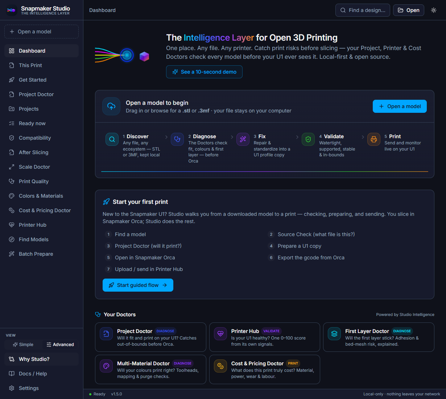Click the blue Open a model button

tap(400, 106)
